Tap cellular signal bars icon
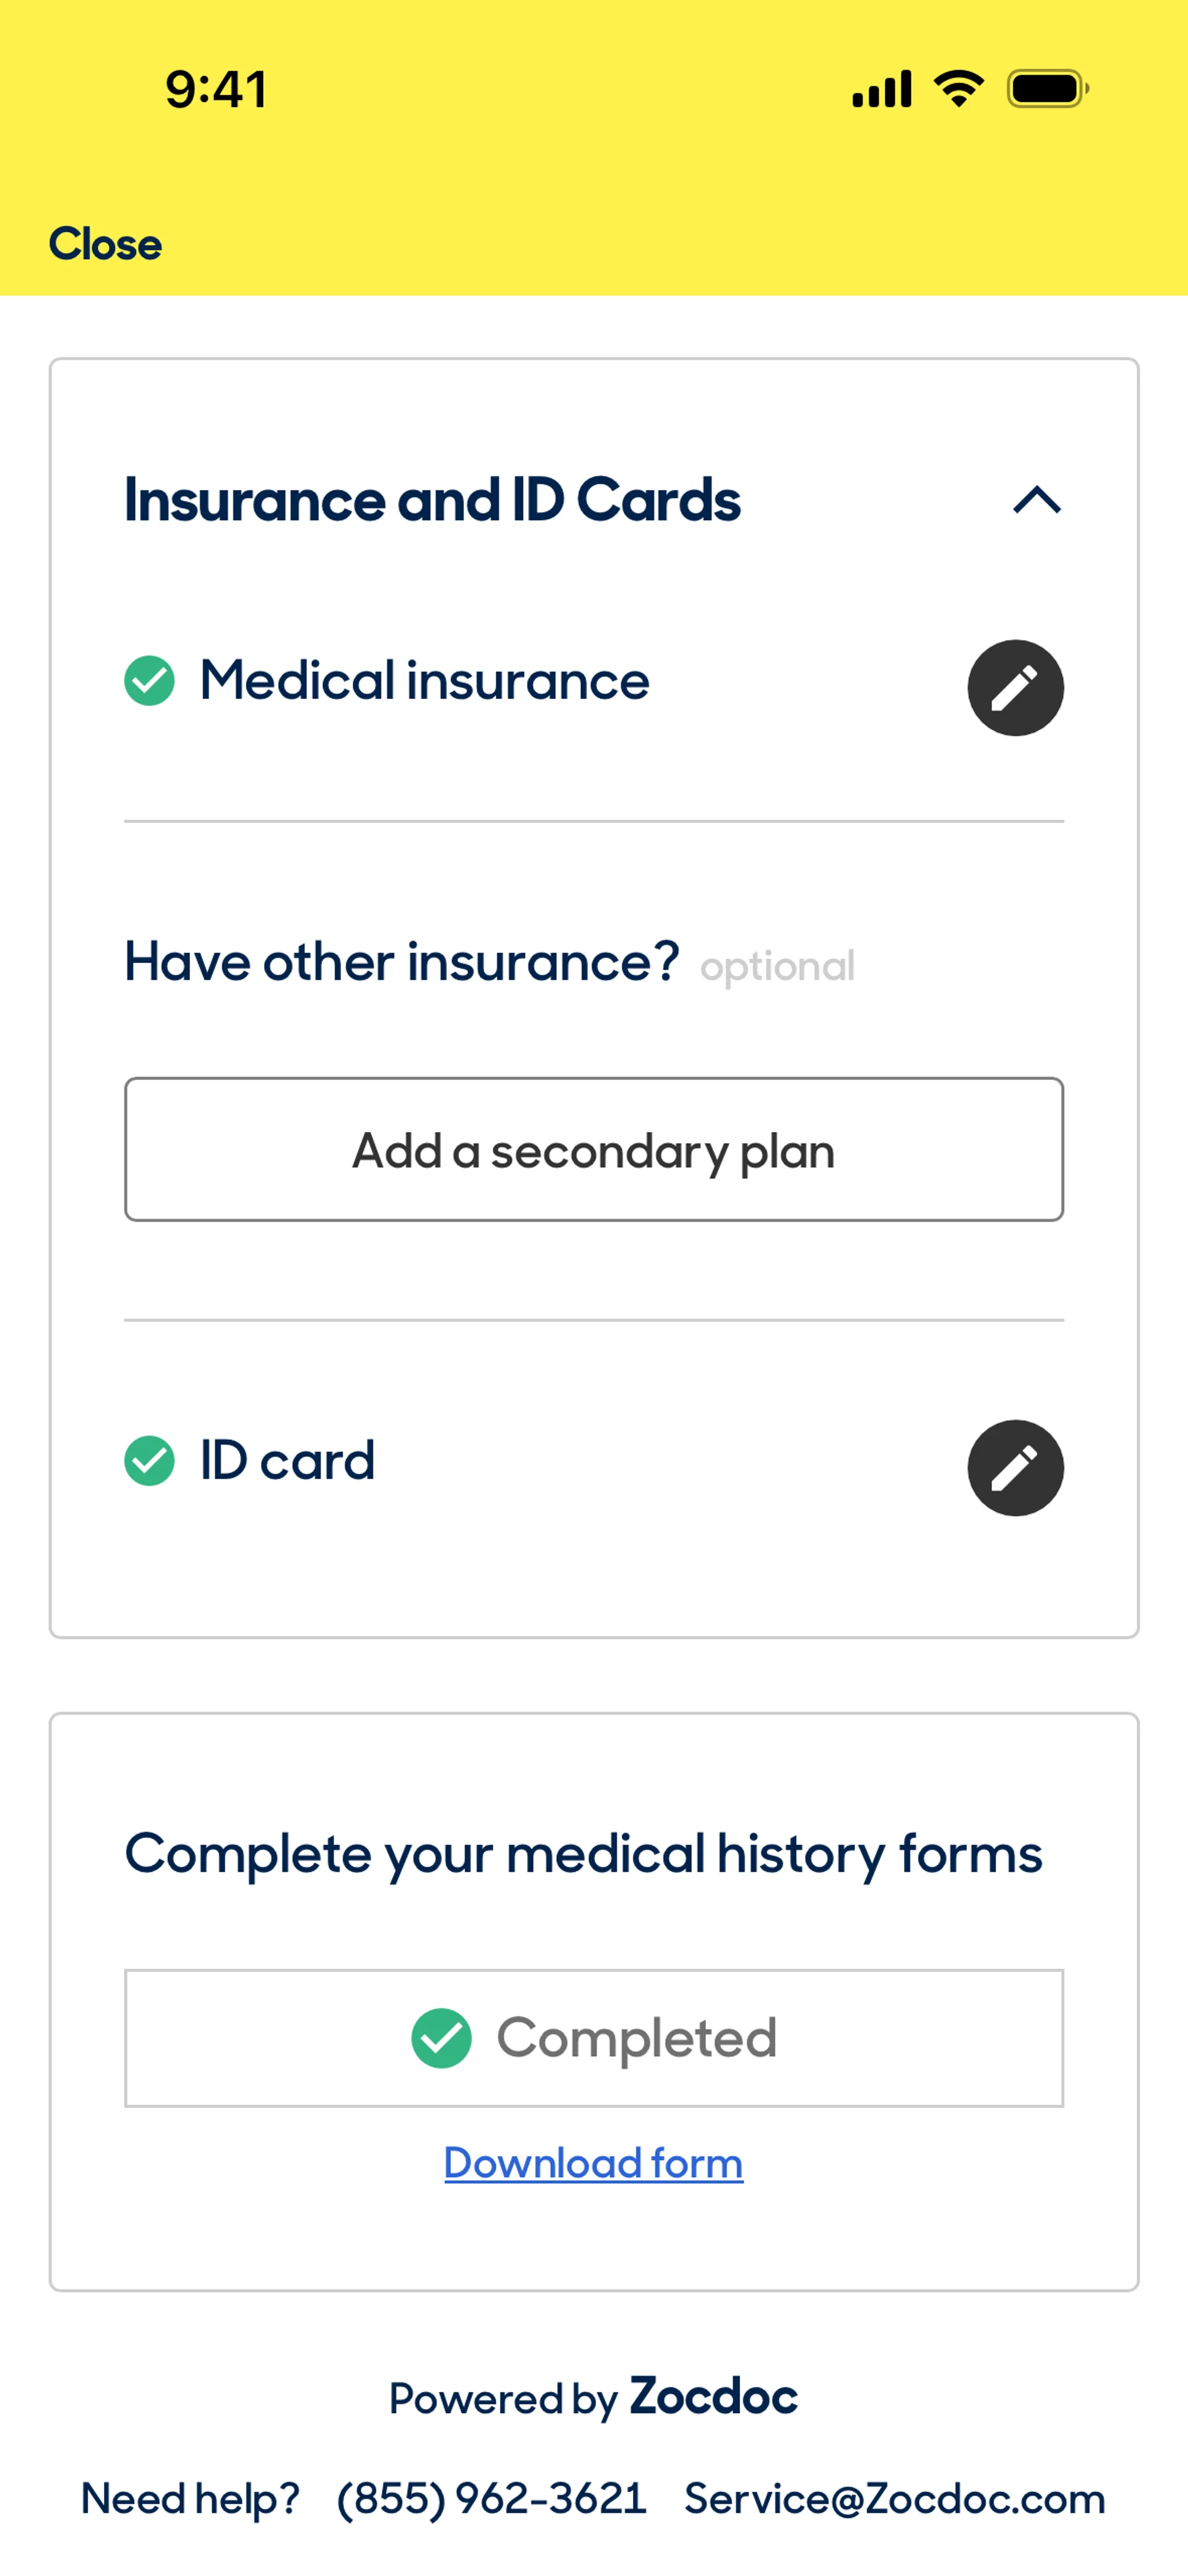This screenshot has width=1188, height=2576. pyautogui.click(x=881, y=89)
